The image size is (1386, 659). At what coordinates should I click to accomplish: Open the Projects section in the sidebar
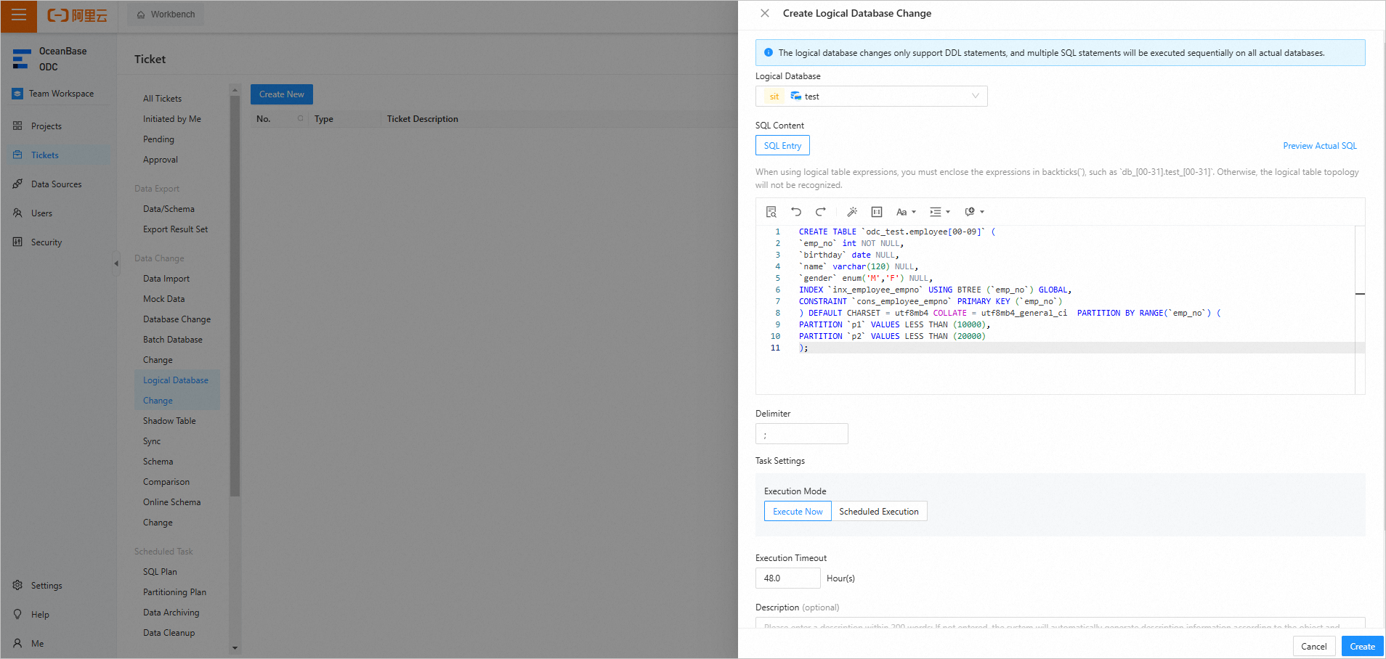point(45,126)
